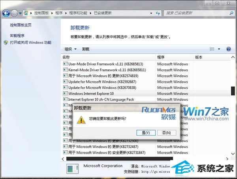Sort by the 版本 column header
This screenshot has width=237, height=179.
click(x=212, y=57)
